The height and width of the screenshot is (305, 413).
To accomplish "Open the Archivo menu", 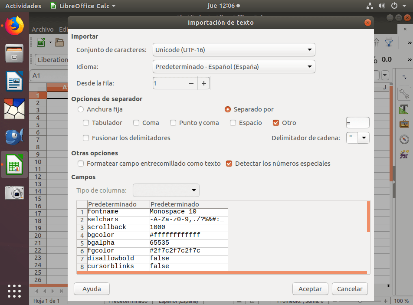I will (43, 30).
